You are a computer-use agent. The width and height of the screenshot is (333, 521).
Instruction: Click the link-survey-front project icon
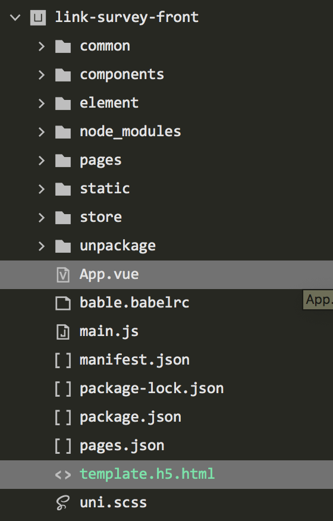pos(38,18)
